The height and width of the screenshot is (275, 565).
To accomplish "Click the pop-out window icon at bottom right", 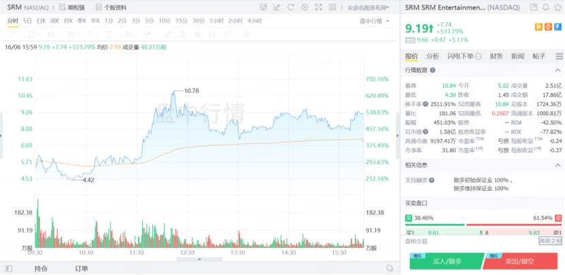I will (389, 268).
